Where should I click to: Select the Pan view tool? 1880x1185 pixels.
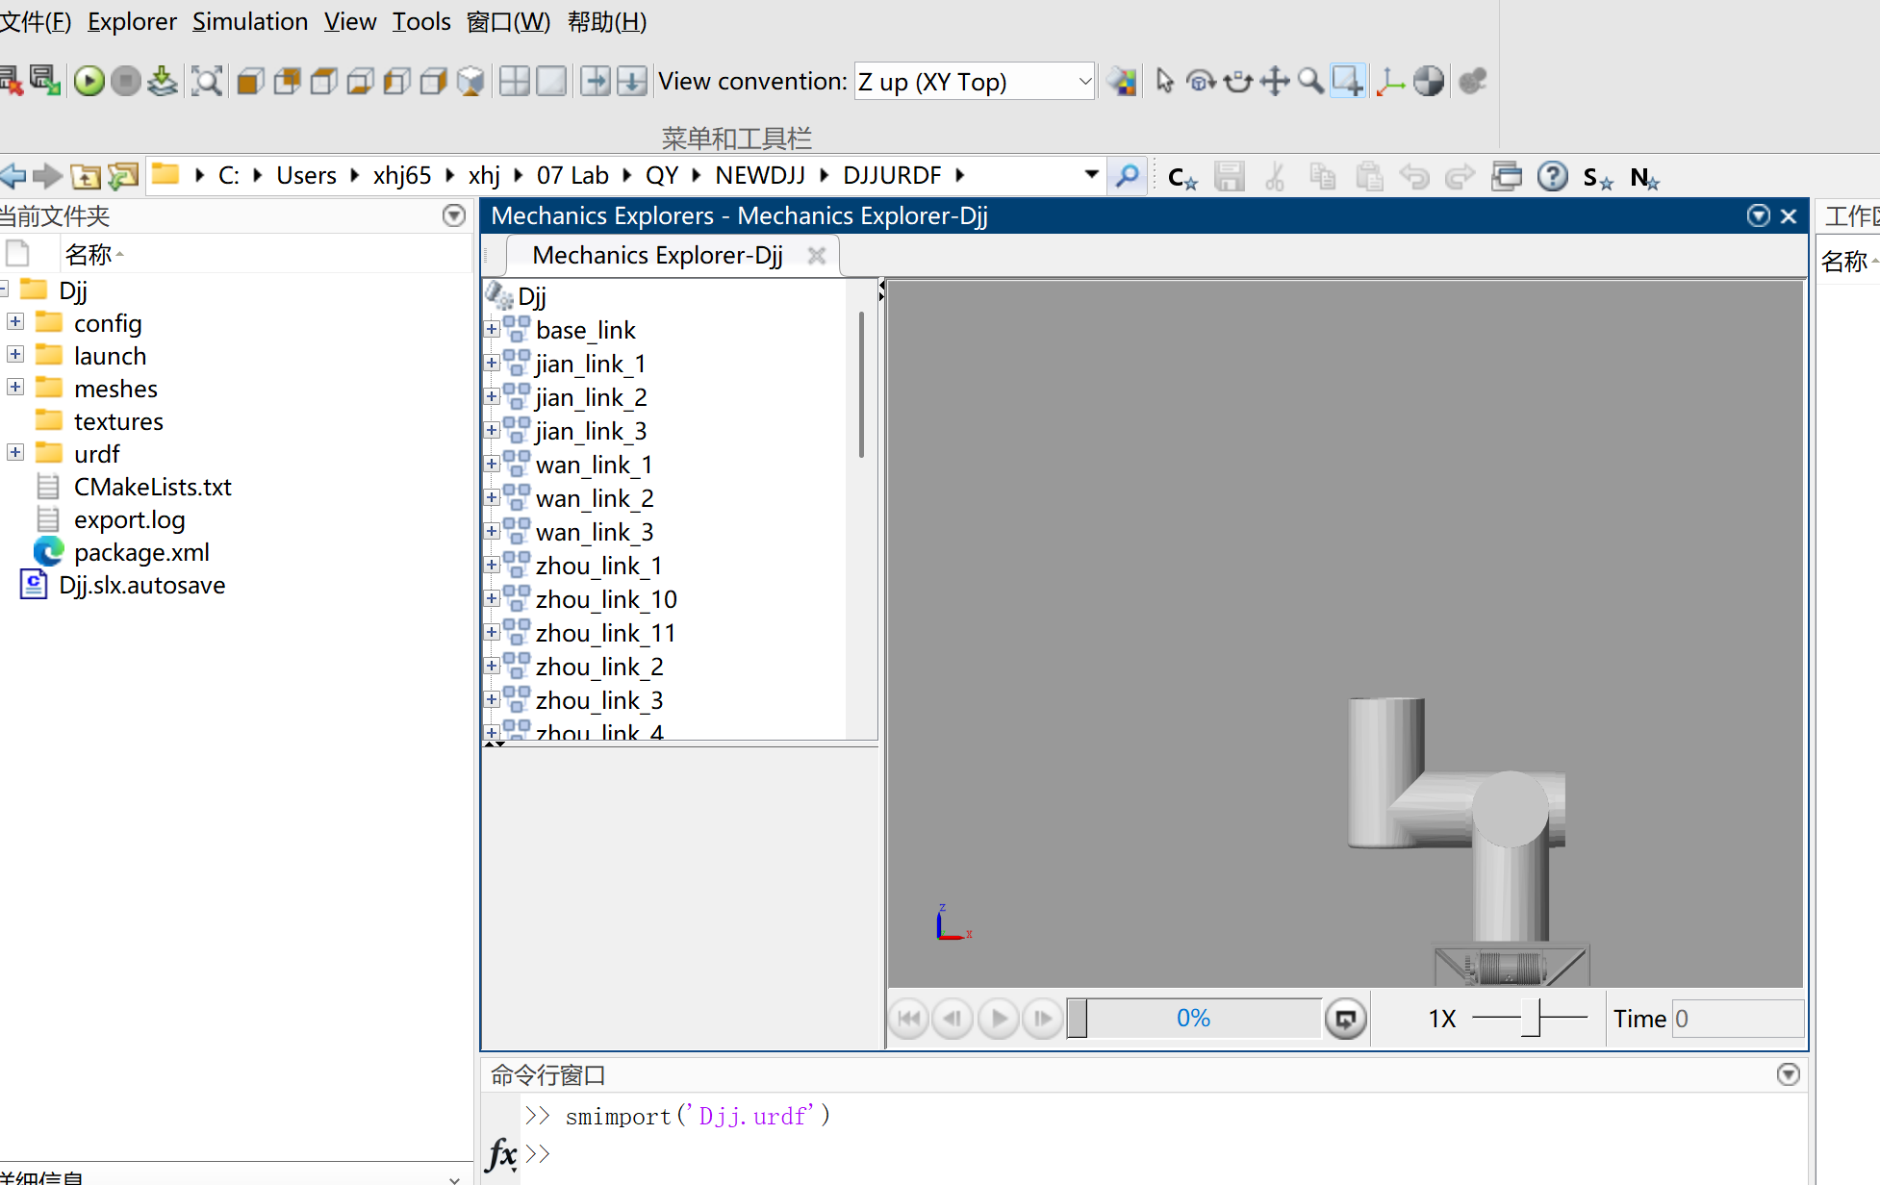1274,81
